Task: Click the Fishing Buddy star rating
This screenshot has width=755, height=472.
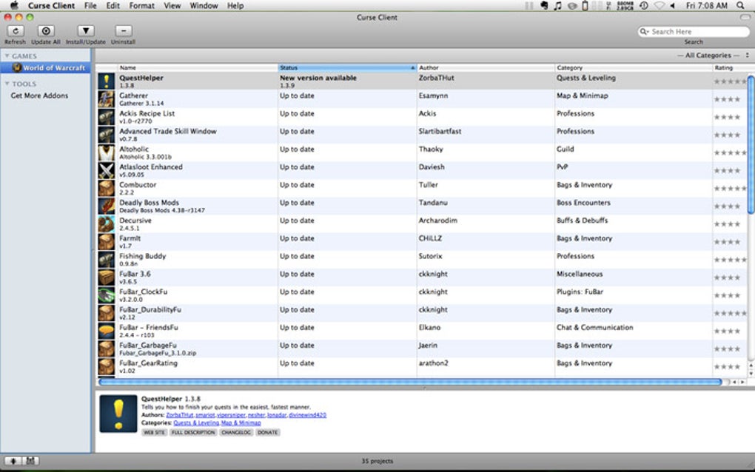Action: tap(731, 260)
